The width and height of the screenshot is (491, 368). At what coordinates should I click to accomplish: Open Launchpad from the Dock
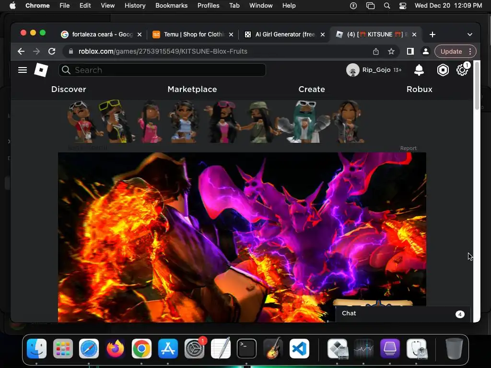point(63,349)
